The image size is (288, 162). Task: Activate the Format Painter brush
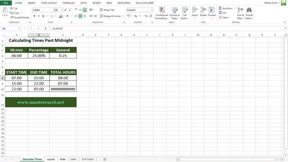tap(11, 18)
